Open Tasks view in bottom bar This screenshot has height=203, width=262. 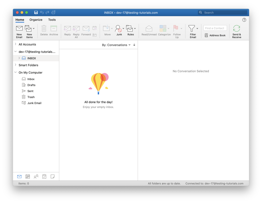coord(44,176)
